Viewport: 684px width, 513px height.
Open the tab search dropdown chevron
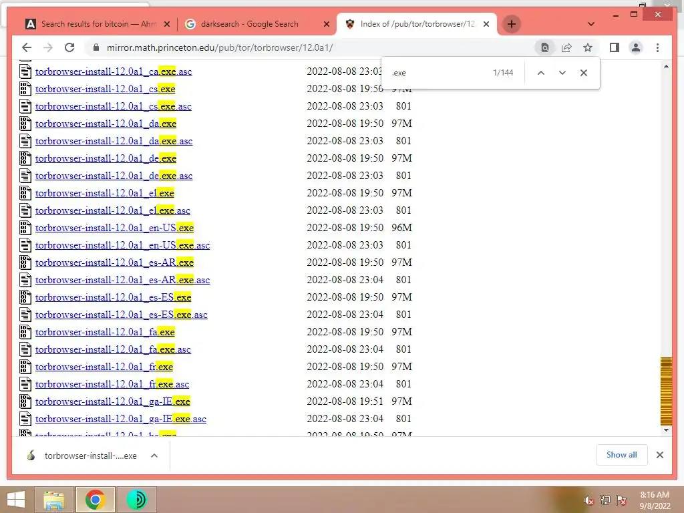click(x=591, y=24)
